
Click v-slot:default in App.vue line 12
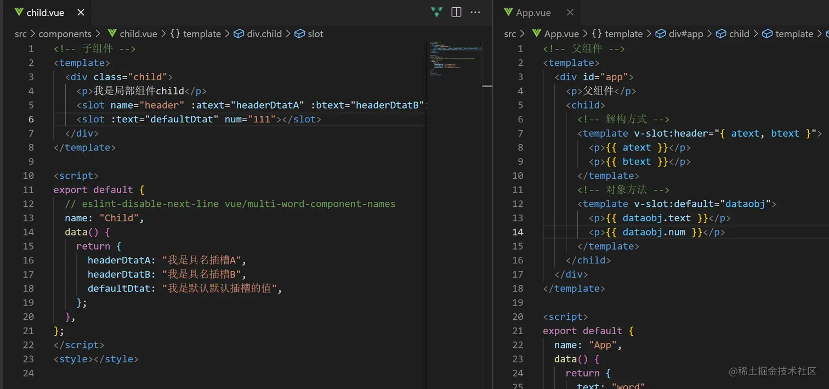tap(674, 204)
